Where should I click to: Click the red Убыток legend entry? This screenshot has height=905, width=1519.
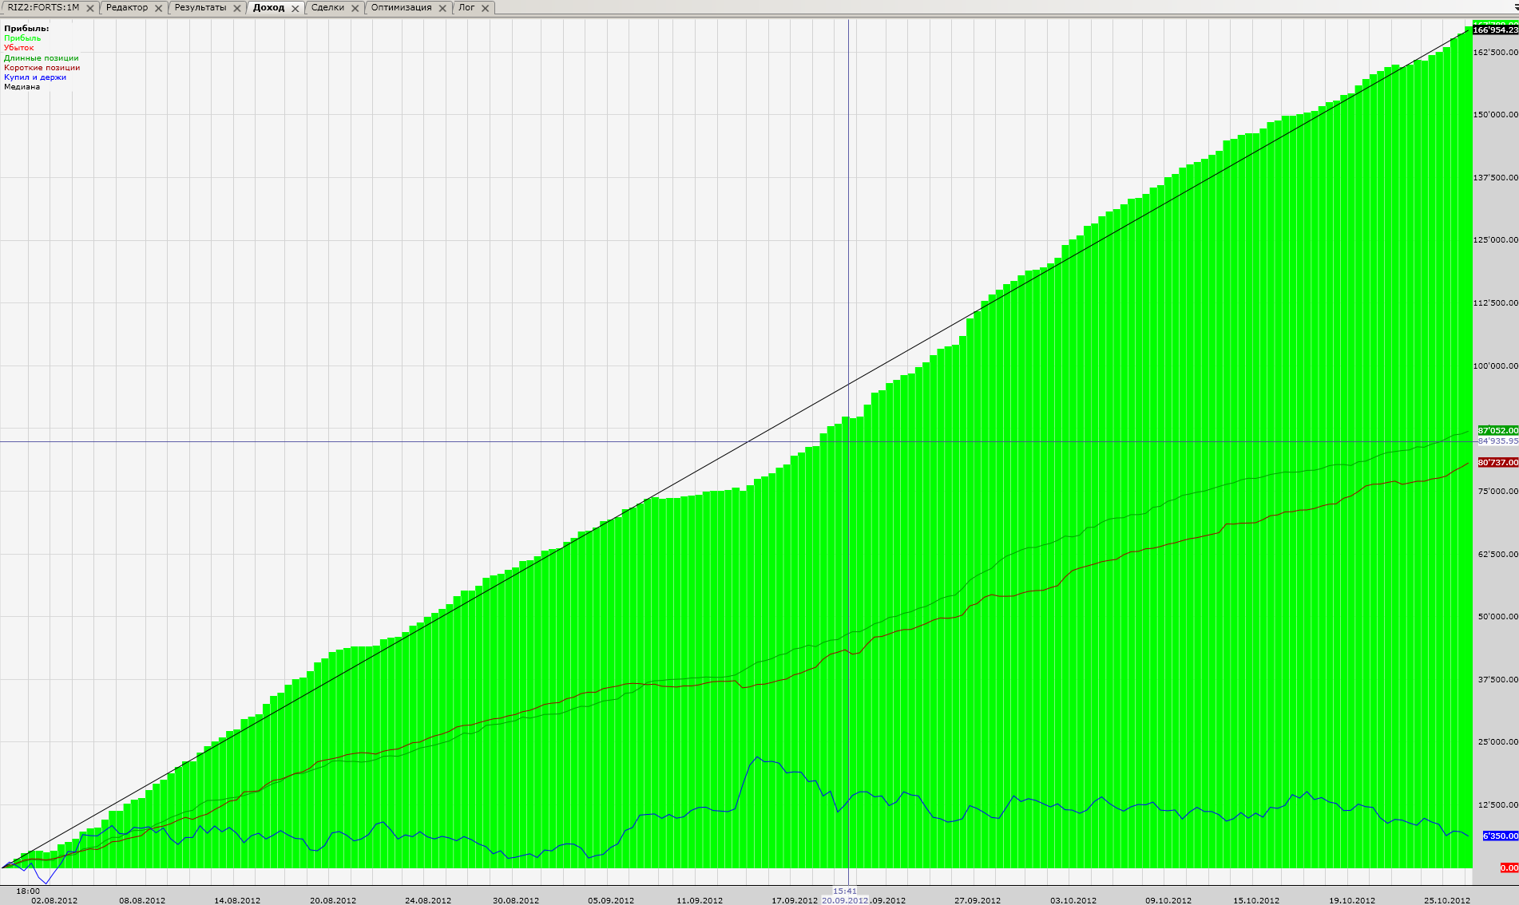(19, 48)
